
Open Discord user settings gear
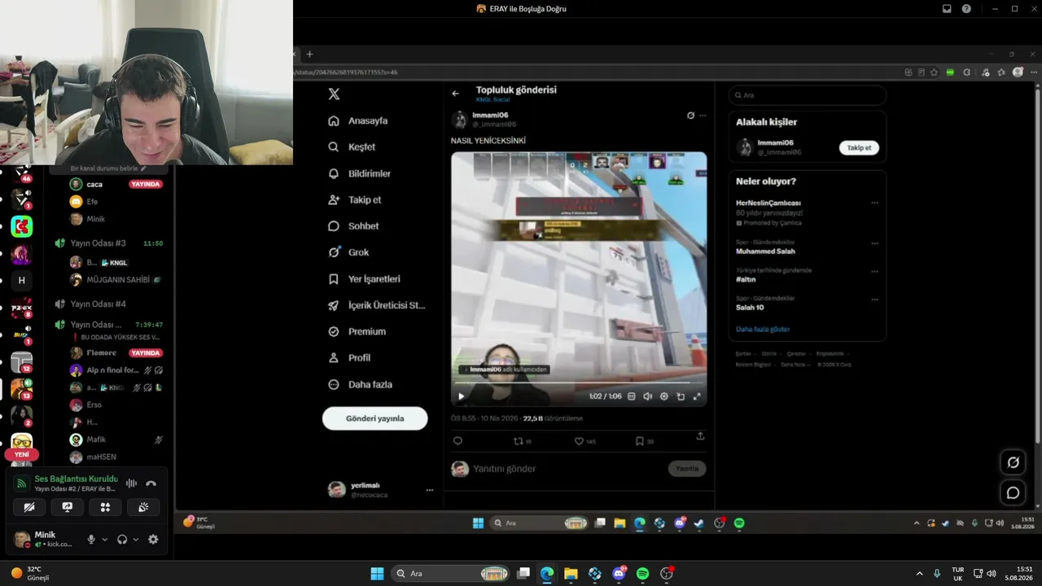153,539
